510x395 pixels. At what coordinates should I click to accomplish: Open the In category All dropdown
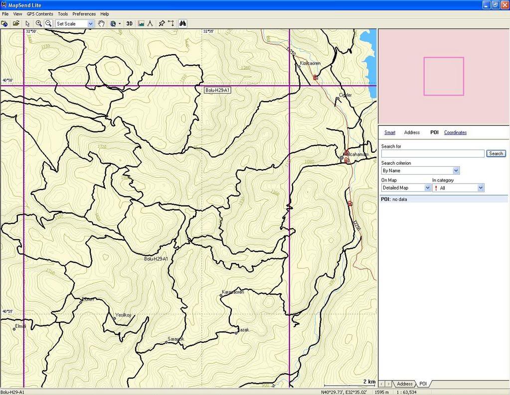[x=481, y=188]
